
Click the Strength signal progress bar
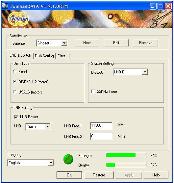point(126,155)
